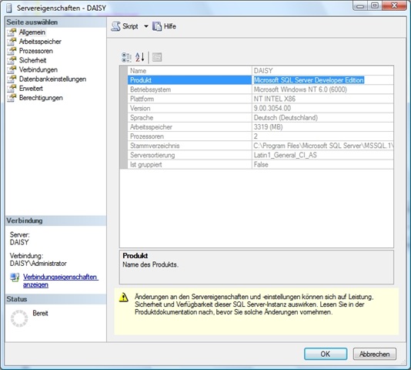
Task: Select the Betriebssystem property row
Action: (261, 89)
